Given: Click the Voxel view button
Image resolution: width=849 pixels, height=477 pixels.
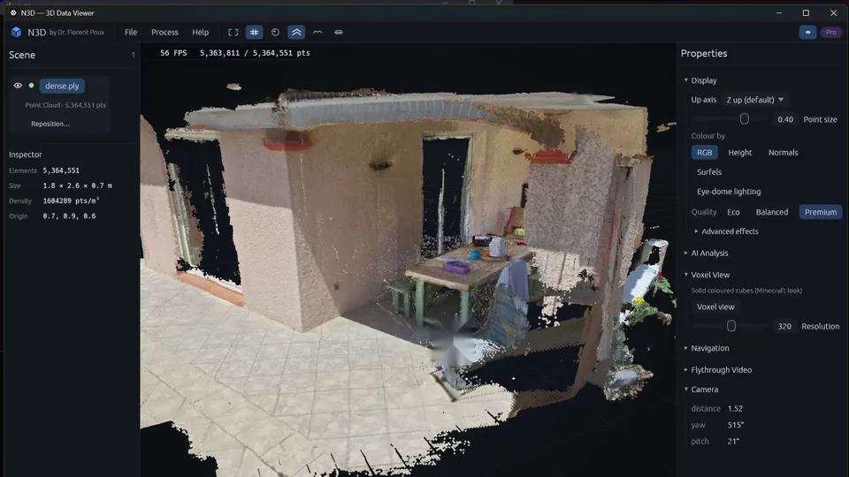Looking at the screenshot, I should pyautogui.click(x=715, y=307).
